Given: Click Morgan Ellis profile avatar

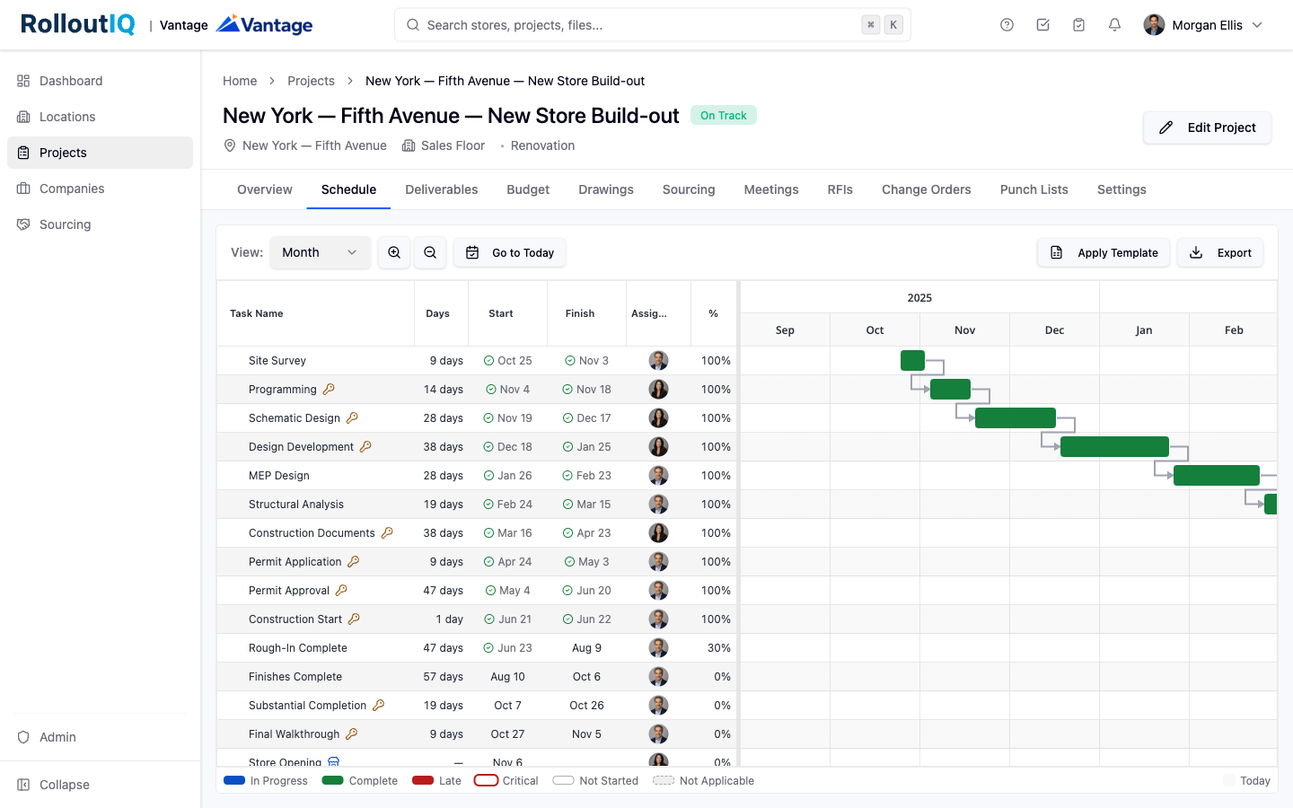Looking at the screenshot, I should tap(1154, 25).
